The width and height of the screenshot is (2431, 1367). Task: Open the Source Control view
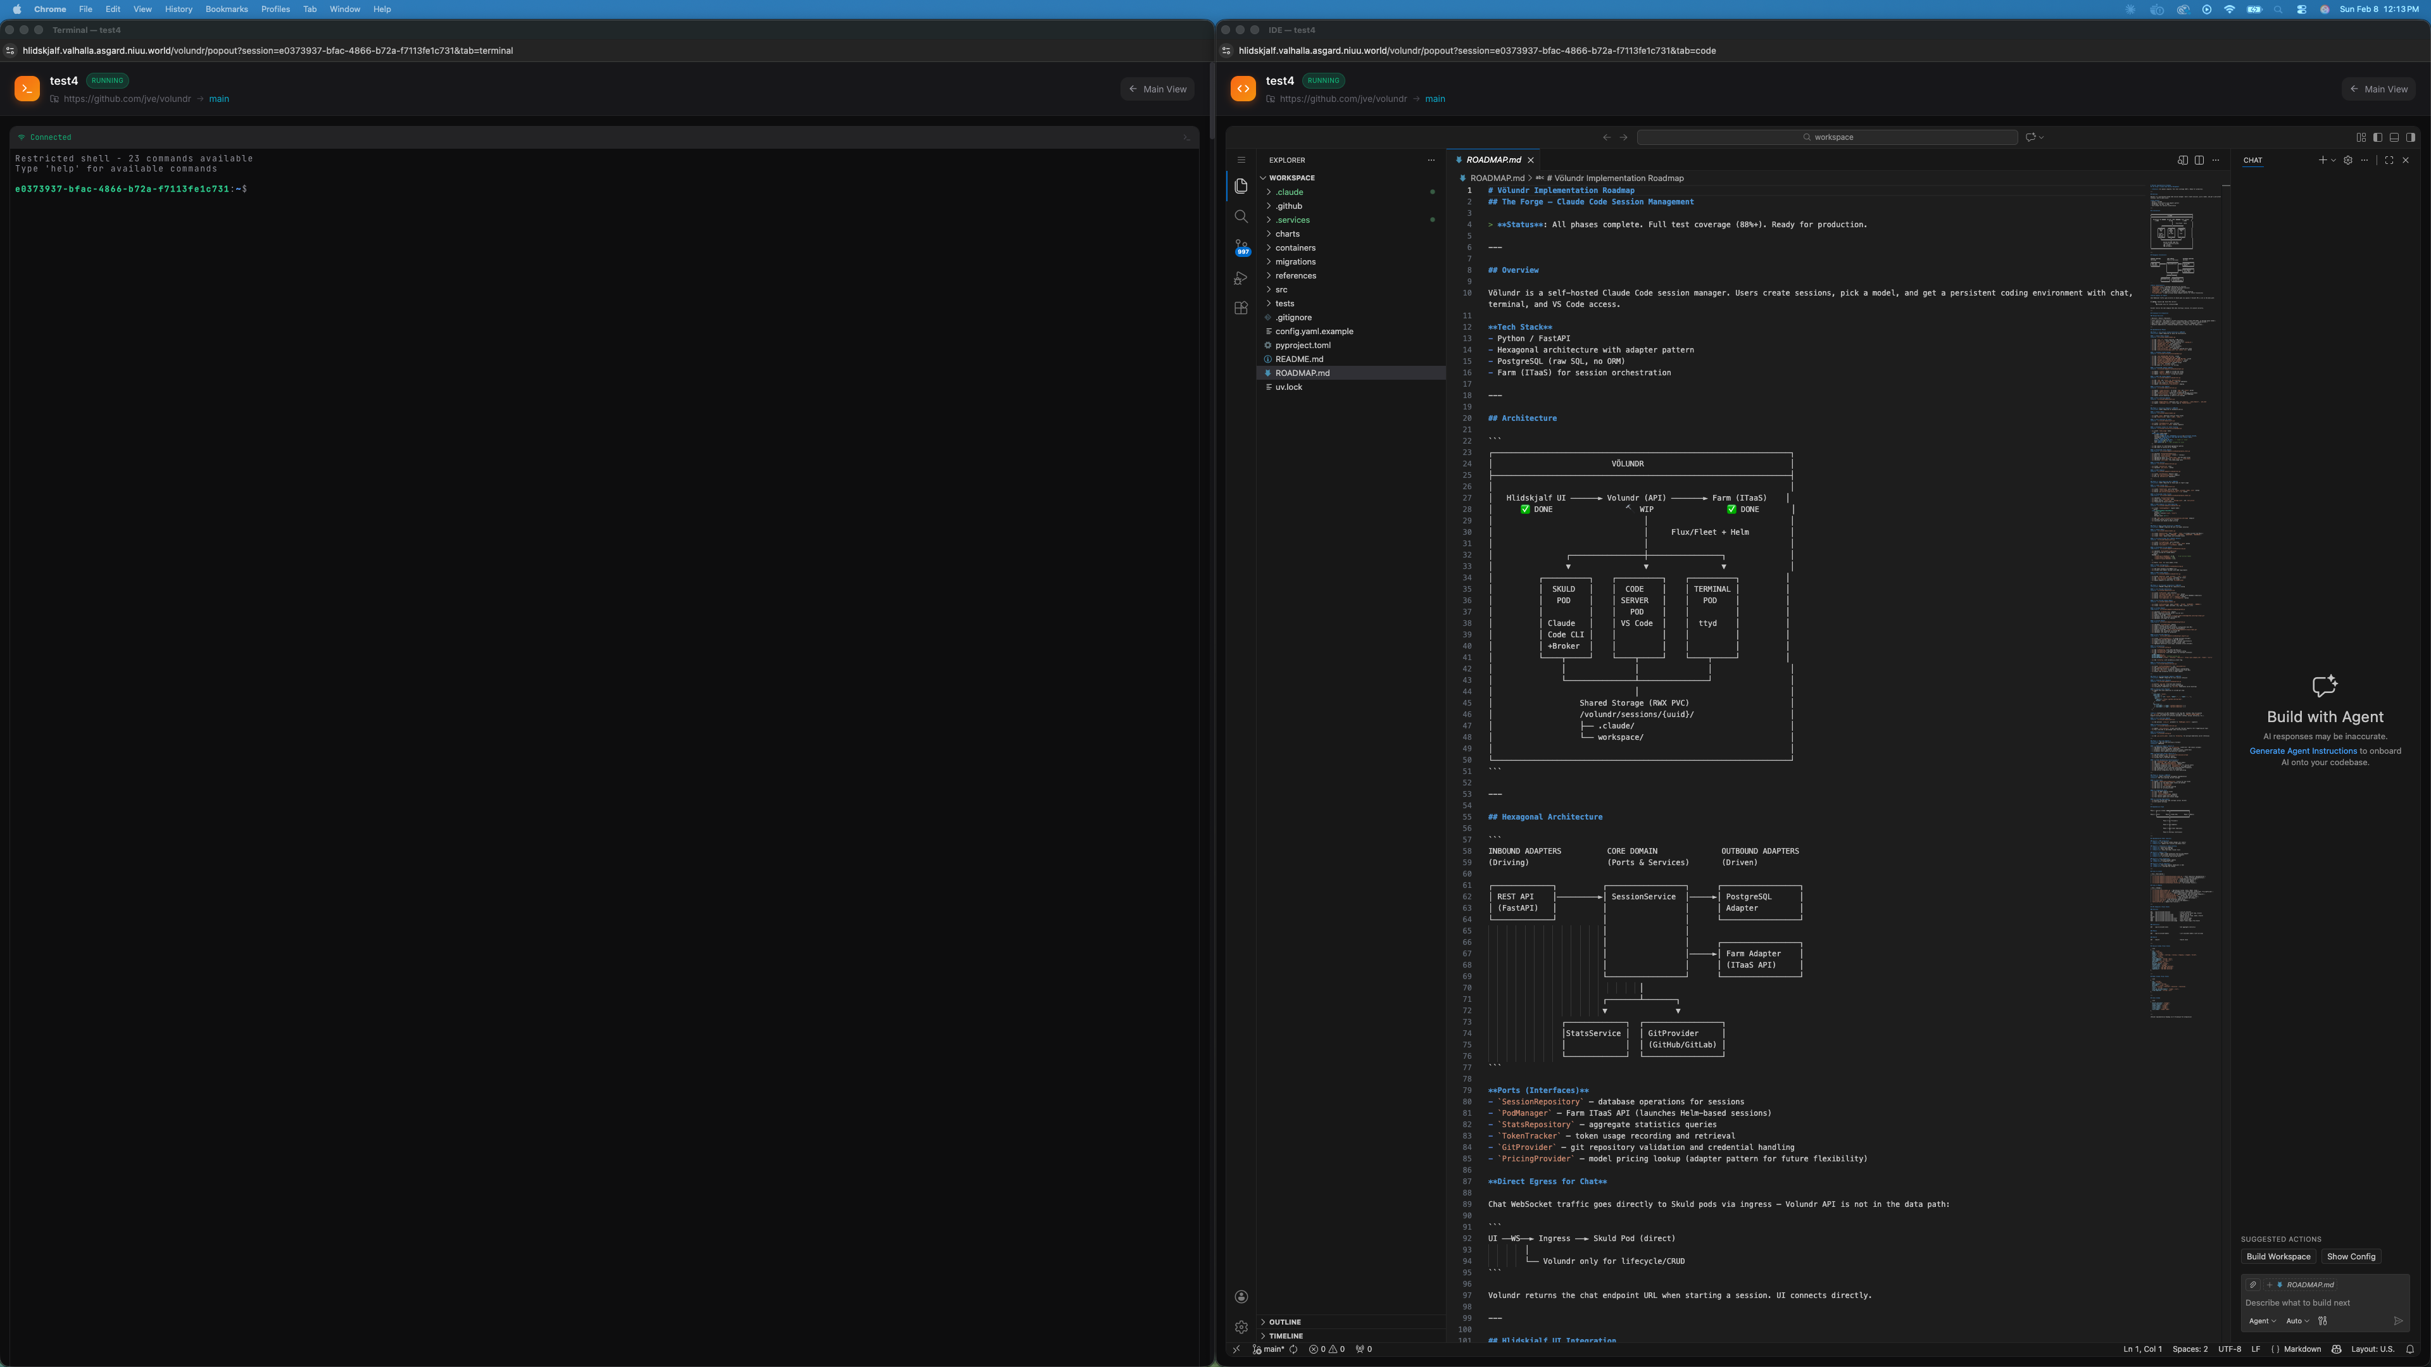click(1241, 246)
